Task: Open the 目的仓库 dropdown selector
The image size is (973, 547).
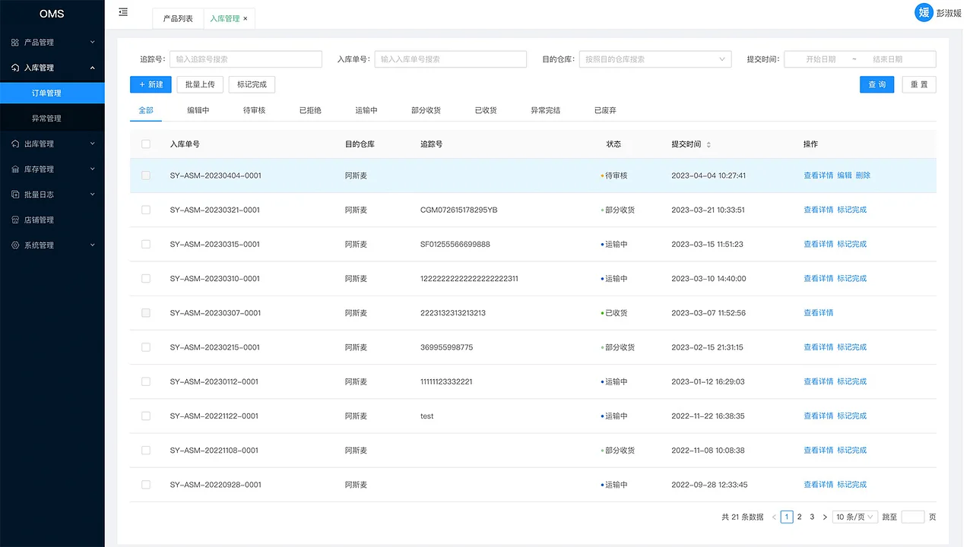Action: [654, 58]
